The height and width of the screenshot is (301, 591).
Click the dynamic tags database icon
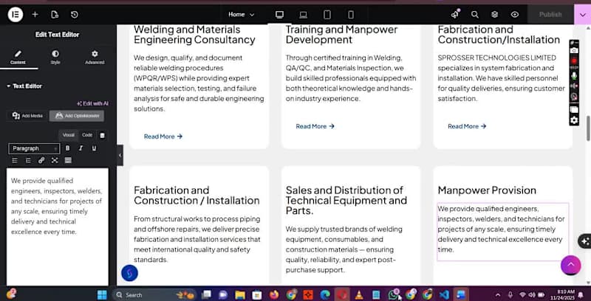[102, 136]
